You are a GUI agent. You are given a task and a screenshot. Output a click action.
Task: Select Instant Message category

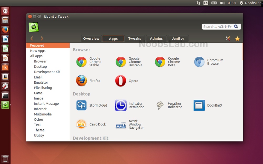coord(48,104)
